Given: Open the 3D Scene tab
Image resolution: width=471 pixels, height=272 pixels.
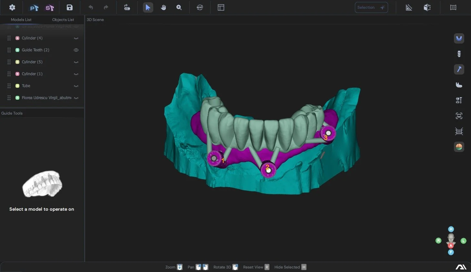Looking at the screenshot, I should click(x=95, y=19).
